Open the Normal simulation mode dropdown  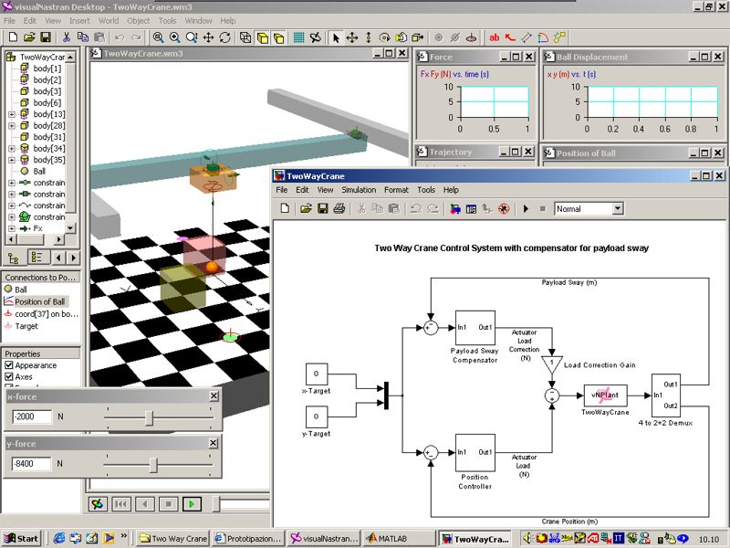[618, 209]
